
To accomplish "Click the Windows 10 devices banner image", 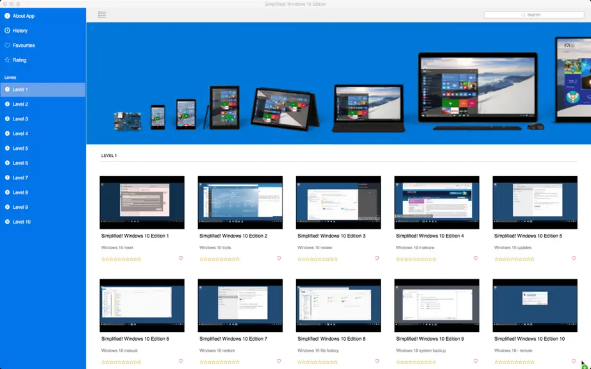I will 338,83.
